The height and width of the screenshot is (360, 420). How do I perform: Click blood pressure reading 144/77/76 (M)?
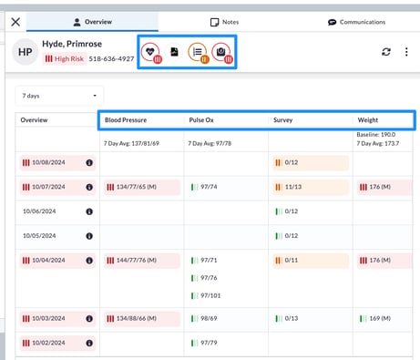[x=142, y=261]
